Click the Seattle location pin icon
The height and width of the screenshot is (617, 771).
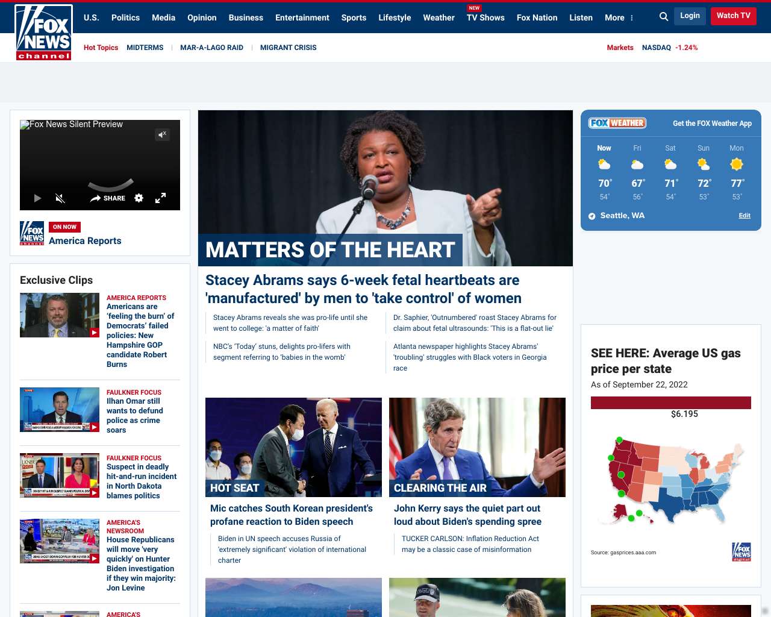[x=592, y=216]
